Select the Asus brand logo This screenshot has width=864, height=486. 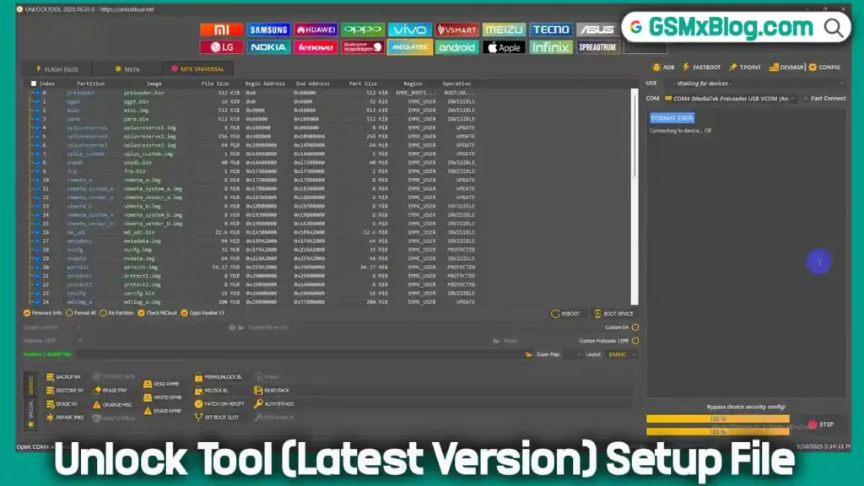coord(598,30)
